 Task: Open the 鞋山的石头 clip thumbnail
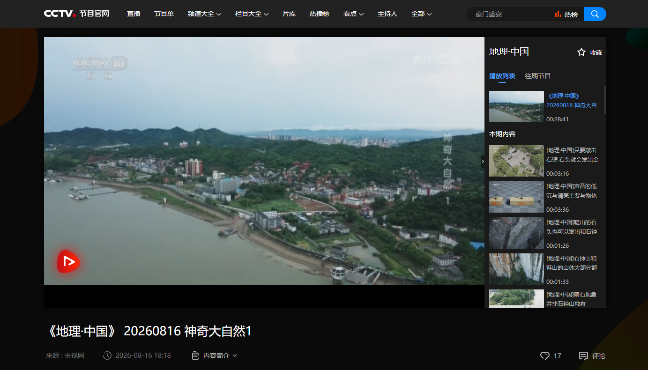(516, 233)
